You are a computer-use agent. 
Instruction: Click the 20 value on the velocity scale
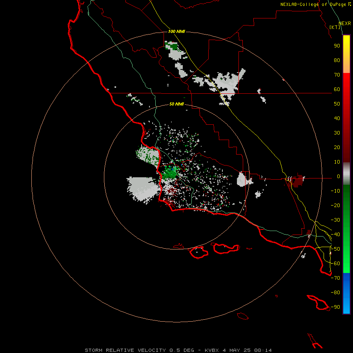(x=337, y=147)
